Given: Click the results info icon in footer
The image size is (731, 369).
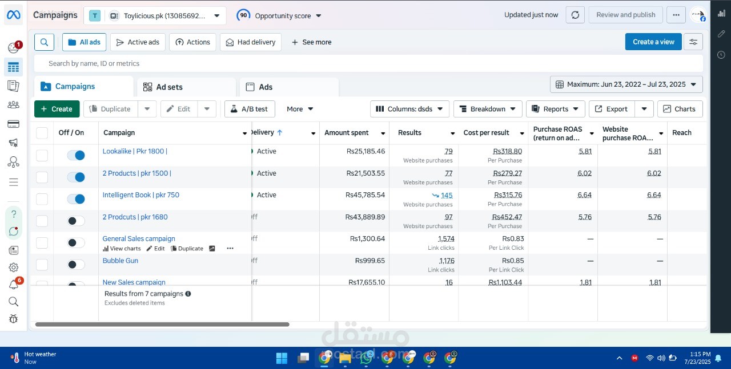Looking at the screenshot, I should [x=188, y=294].
